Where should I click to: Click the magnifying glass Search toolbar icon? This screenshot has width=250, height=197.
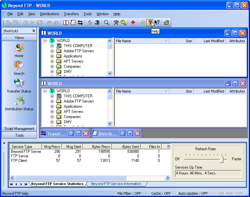tap(106, 23)
